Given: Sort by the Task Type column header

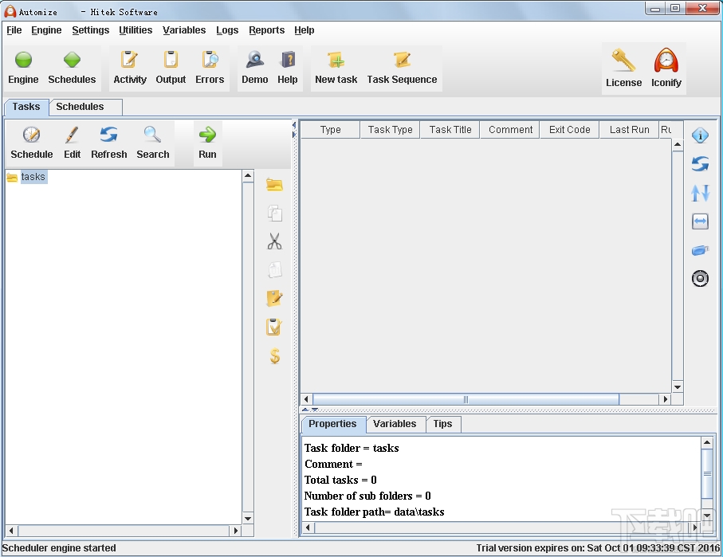Looking at the screenshot, I should [390, 130].
